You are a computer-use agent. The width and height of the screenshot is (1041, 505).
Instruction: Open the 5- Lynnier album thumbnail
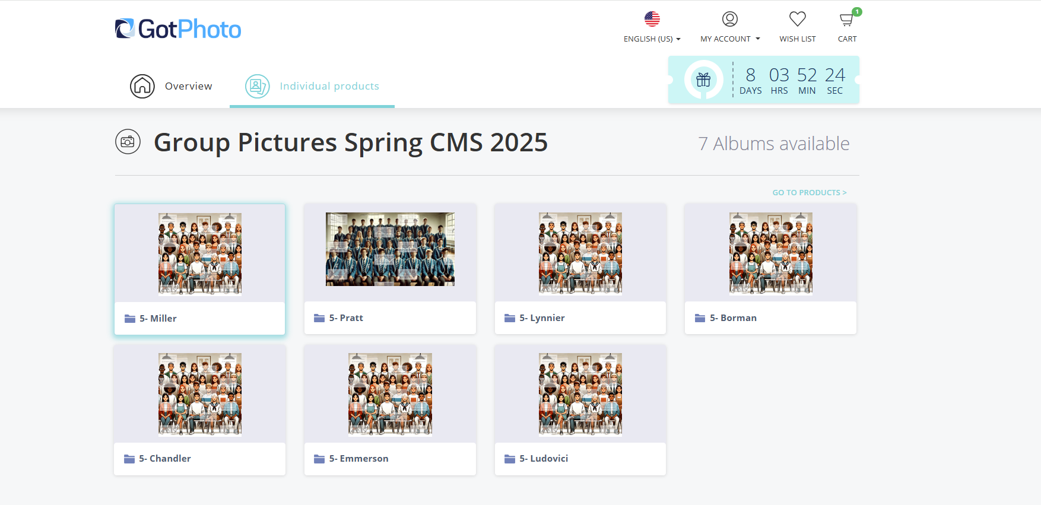(x=580, y=253)
